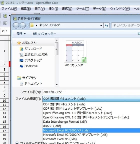Click the star icon beside お気に入り

pyautogui.click(x=19, y=43)
